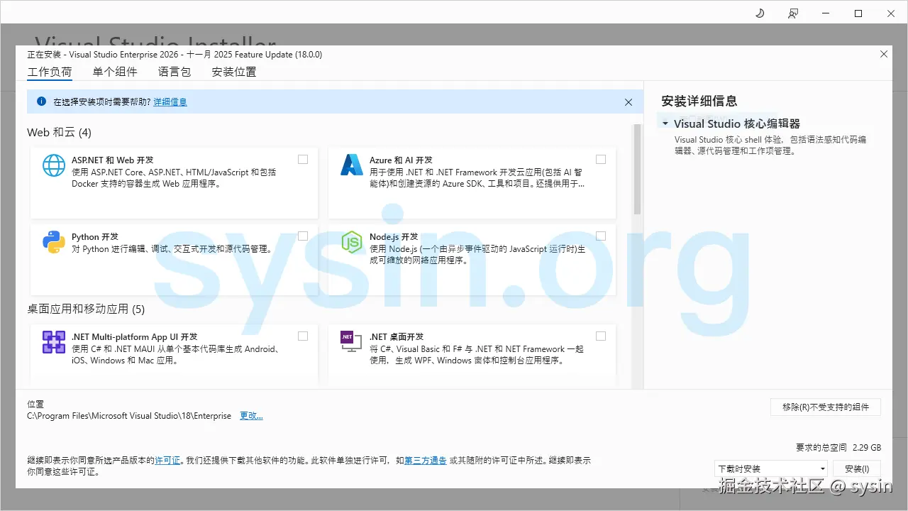Screen dimensions: 908x511
Task: Click the Web 和云 (4) heading
Action: click(59, 133)
